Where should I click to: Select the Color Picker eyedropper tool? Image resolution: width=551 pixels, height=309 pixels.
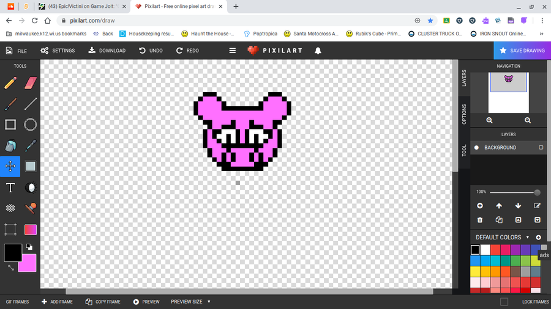pyautogui.click(x=31, y=146)
